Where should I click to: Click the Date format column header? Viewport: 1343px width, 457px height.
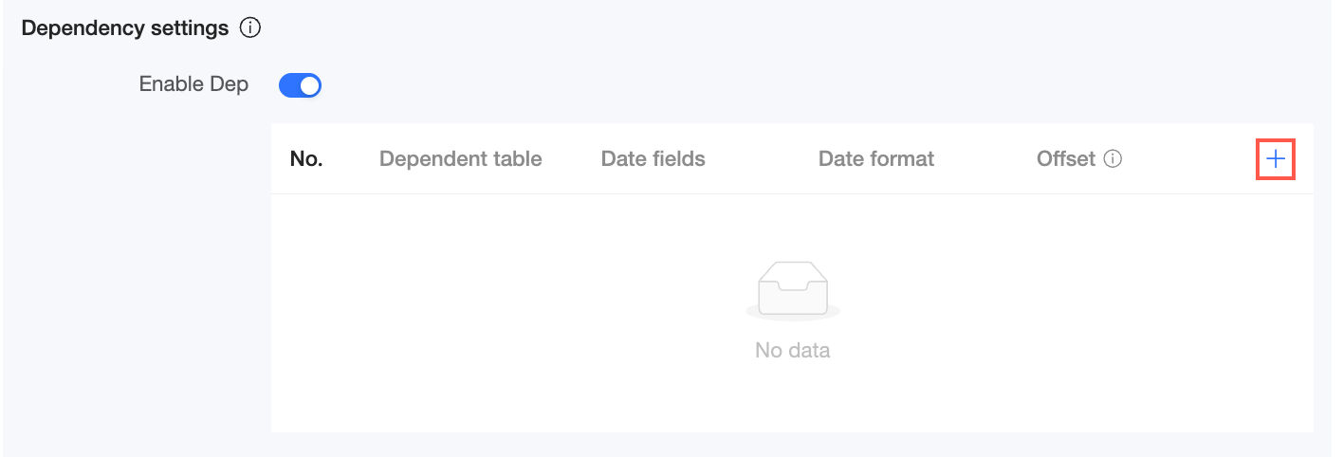pos(875,159)
